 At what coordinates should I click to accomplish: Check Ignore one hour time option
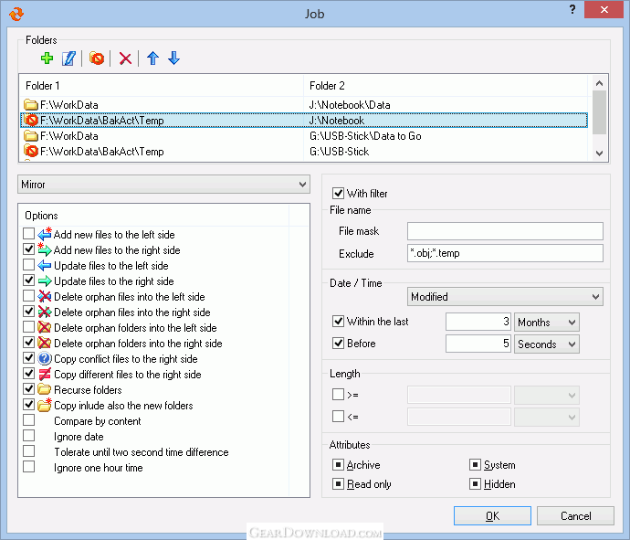[x=28, y=467]
